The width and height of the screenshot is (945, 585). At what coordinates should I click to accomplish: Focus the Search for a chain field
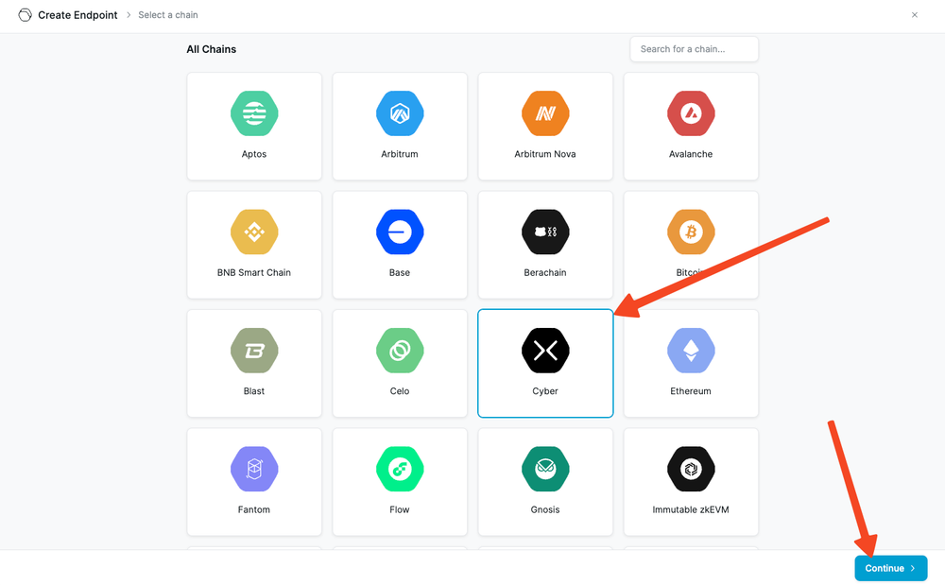[694, 49]
